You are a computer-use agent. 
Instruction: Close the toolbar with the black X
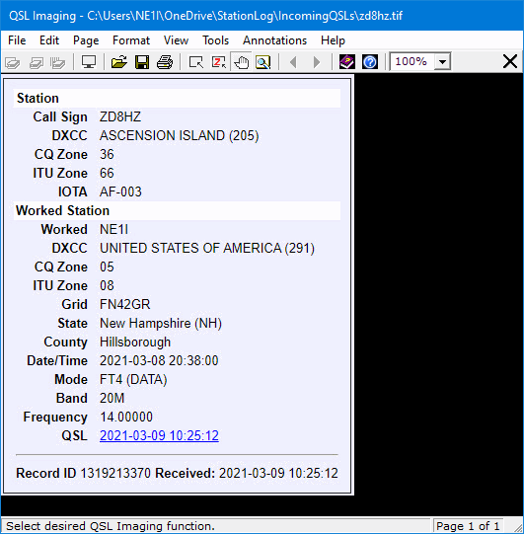point(510,62)
